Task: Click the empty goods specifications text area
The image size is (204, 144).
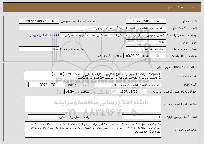Action: [93, 104]
